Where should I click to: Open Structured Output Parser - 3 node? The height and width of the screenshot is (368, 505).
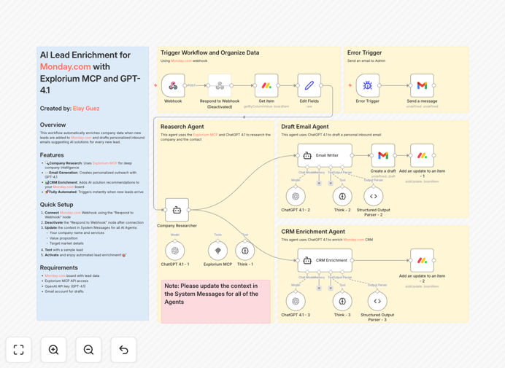click(377, 301)
